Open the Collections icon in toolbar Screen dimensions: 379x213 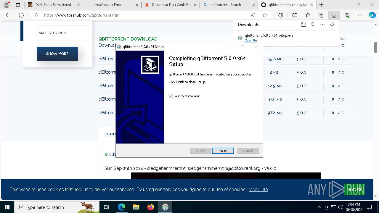tap(321, 15)
